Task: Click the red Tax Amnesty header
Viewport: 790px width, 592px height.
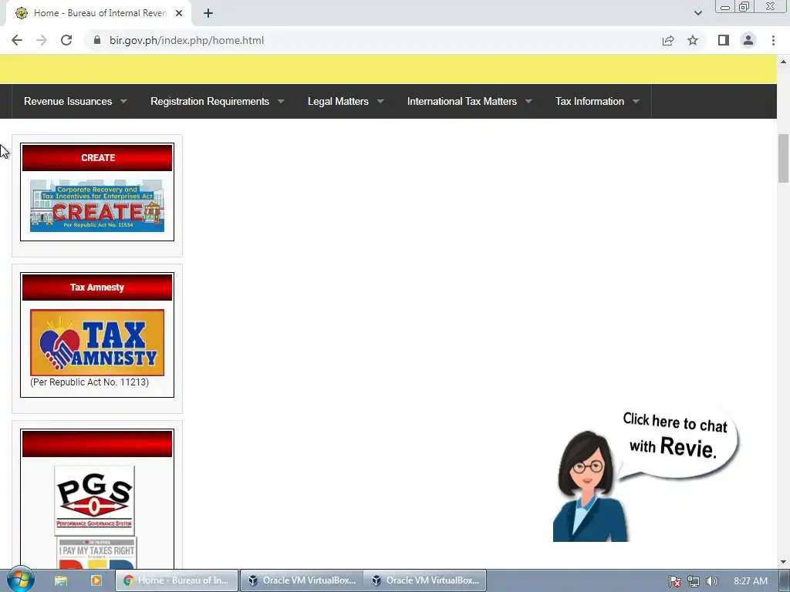Action: pos(97,287)
